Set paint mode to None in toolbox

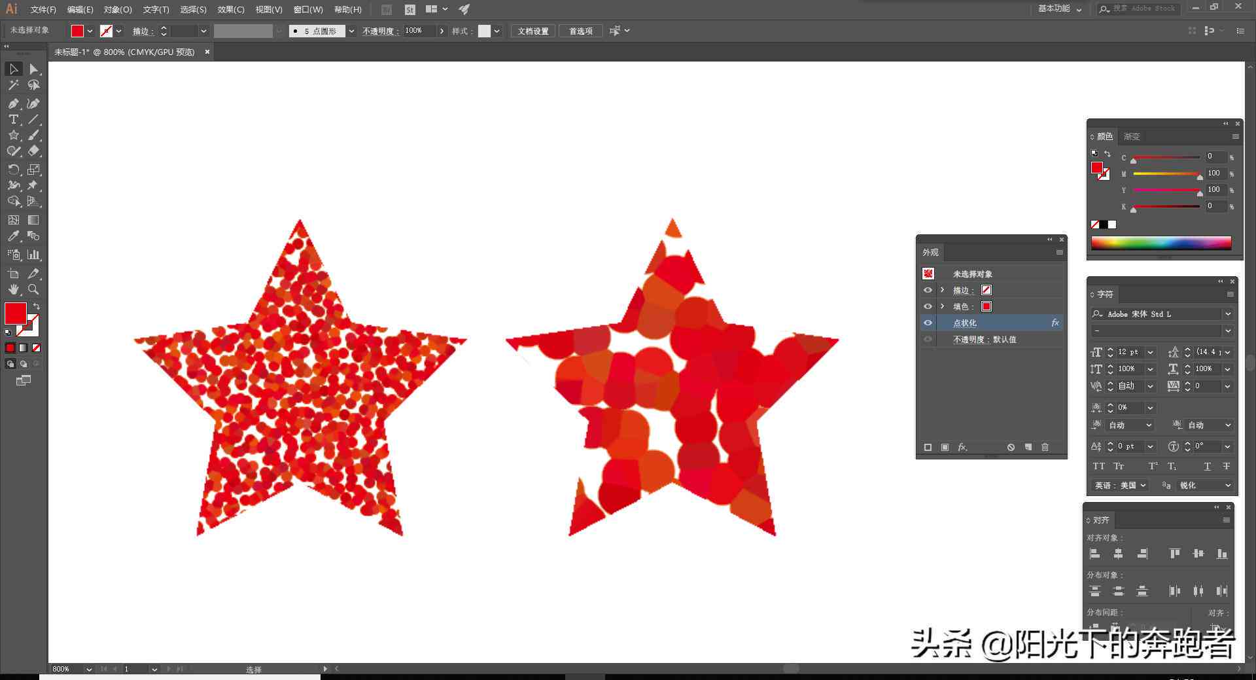tap(37, 348)
